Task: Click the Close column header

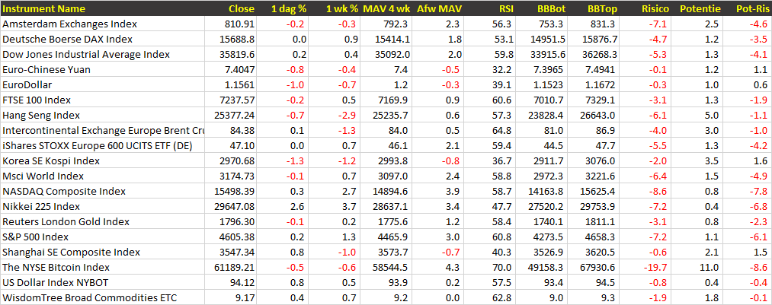Action: 242,9
